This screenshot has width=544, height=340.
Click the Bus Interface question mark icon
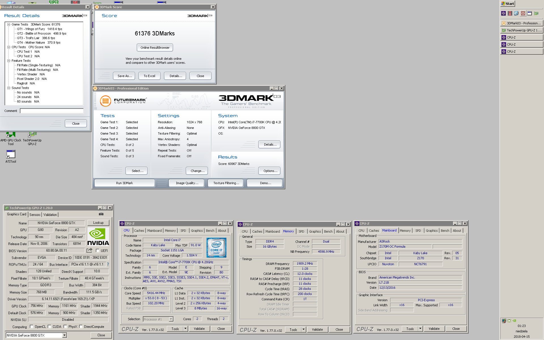tap(108, 264)
